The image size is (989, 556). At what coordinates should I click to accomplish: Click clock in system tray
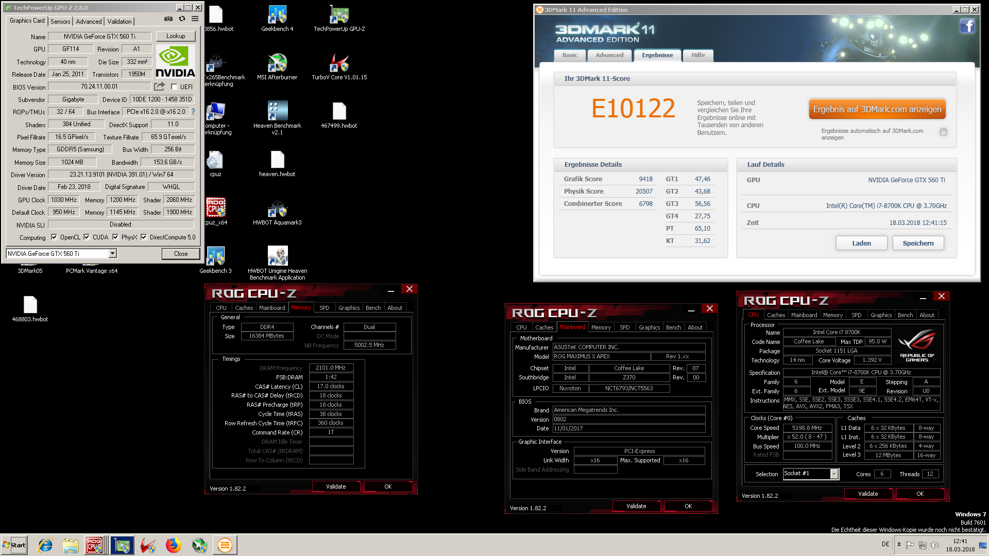[x=960, y=545]
